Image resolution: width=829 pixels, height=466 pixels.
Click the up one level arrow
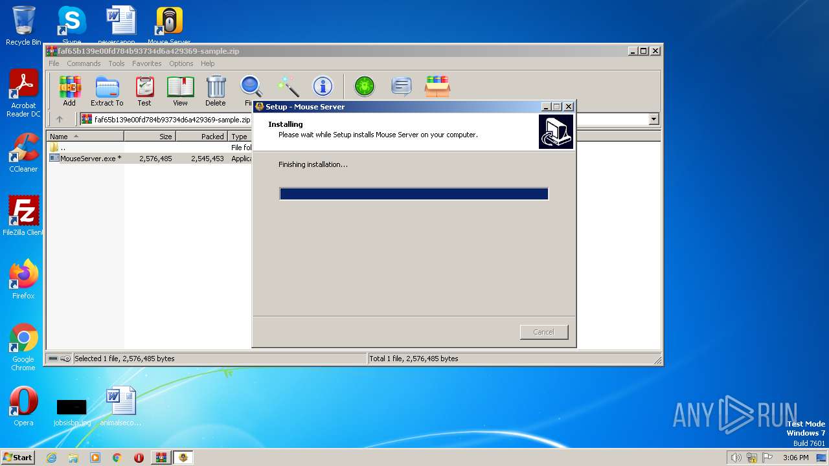point(60,119)
